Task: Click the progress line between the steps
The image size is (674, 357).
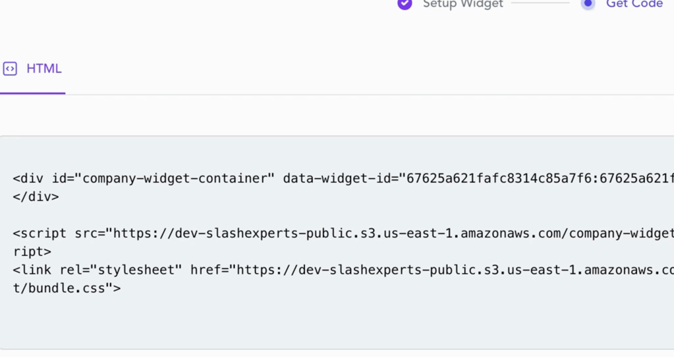Action: point(540,3)
